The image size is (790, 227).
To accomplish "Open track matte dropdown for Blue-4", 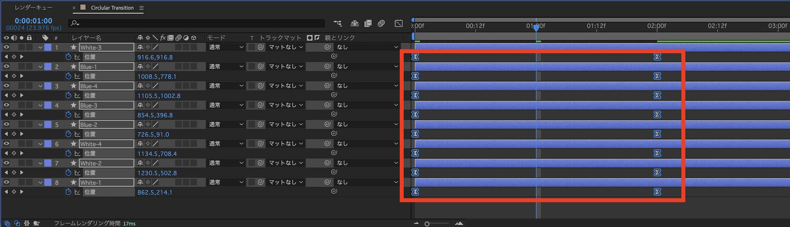I will pyautogui.click(x=286, y=86).
